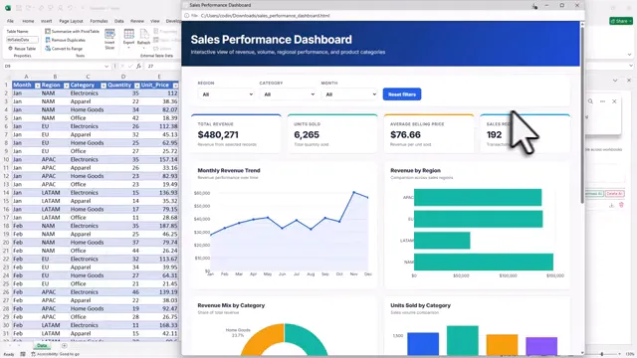Image resolution: width=637 pixels, height=358 pixels.
Task: Click the red Delete All button in task pane
Action: pos(615,194)
